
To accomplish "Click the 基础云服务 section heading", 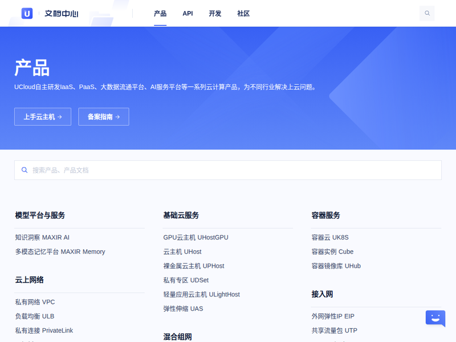I will pyautogui.click(x=181, y=215).
